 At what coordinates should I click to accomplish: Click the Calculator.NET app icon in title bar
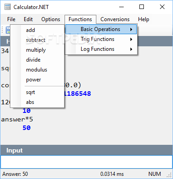point(8,7)
